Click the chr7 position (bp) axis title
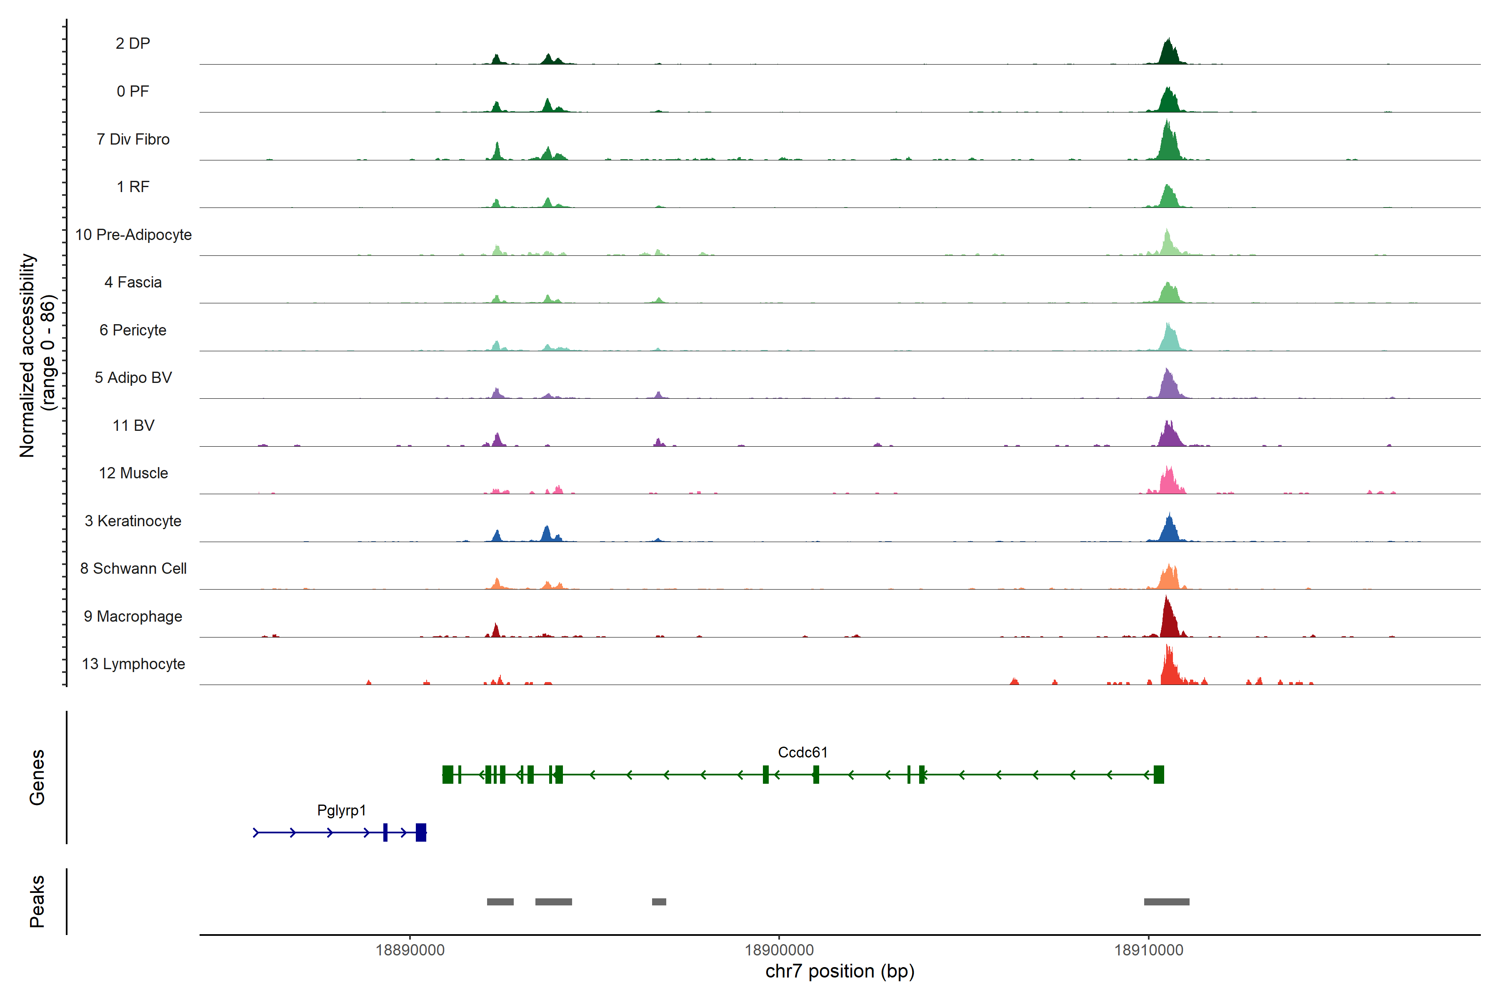The height and width of the screenshot is (1000, 1500). [839, 971]
